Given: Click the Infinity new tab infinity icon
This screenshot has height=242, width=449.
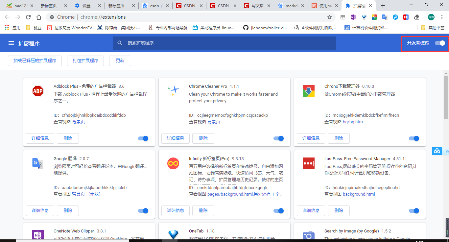Looking at the screenshot, I should [173, 163].
